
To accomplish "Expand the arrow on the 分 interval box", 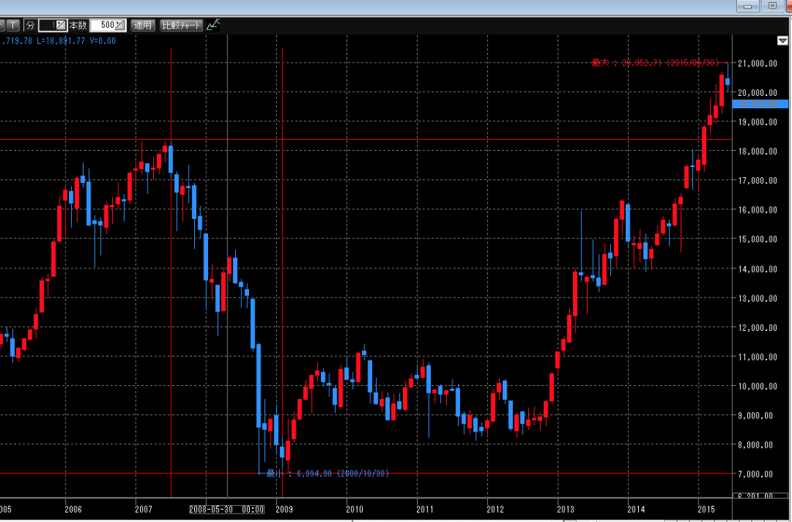I will (61, 26).
